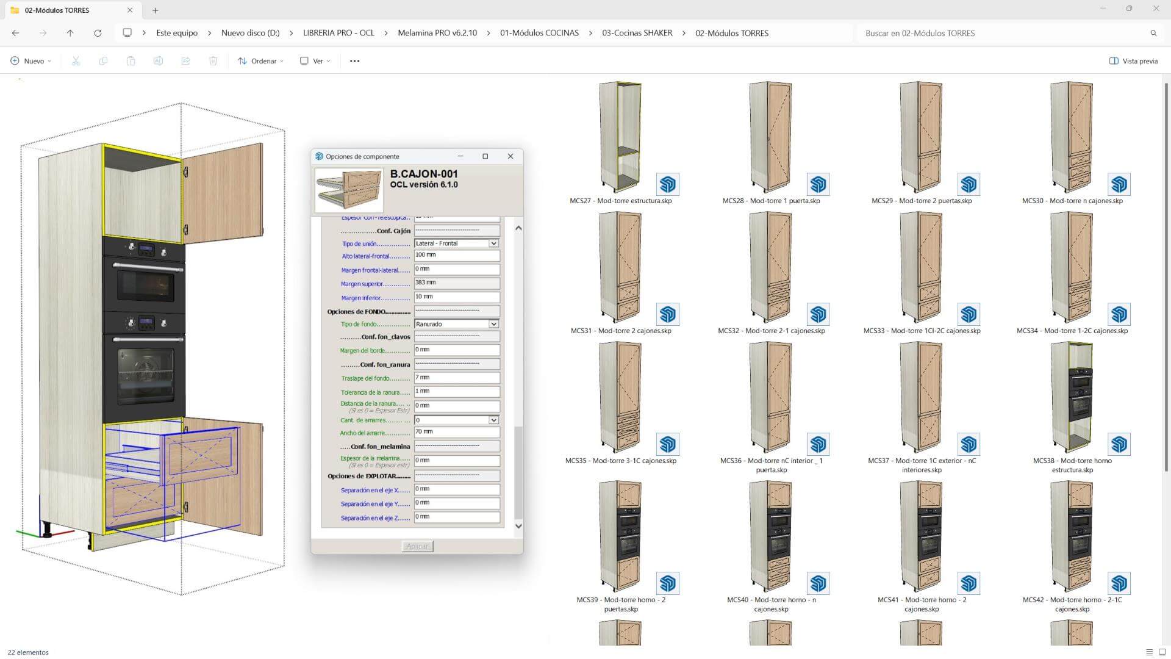
Task: Close the 02-Módulos TORRES tab
Action: coord(130,10)
